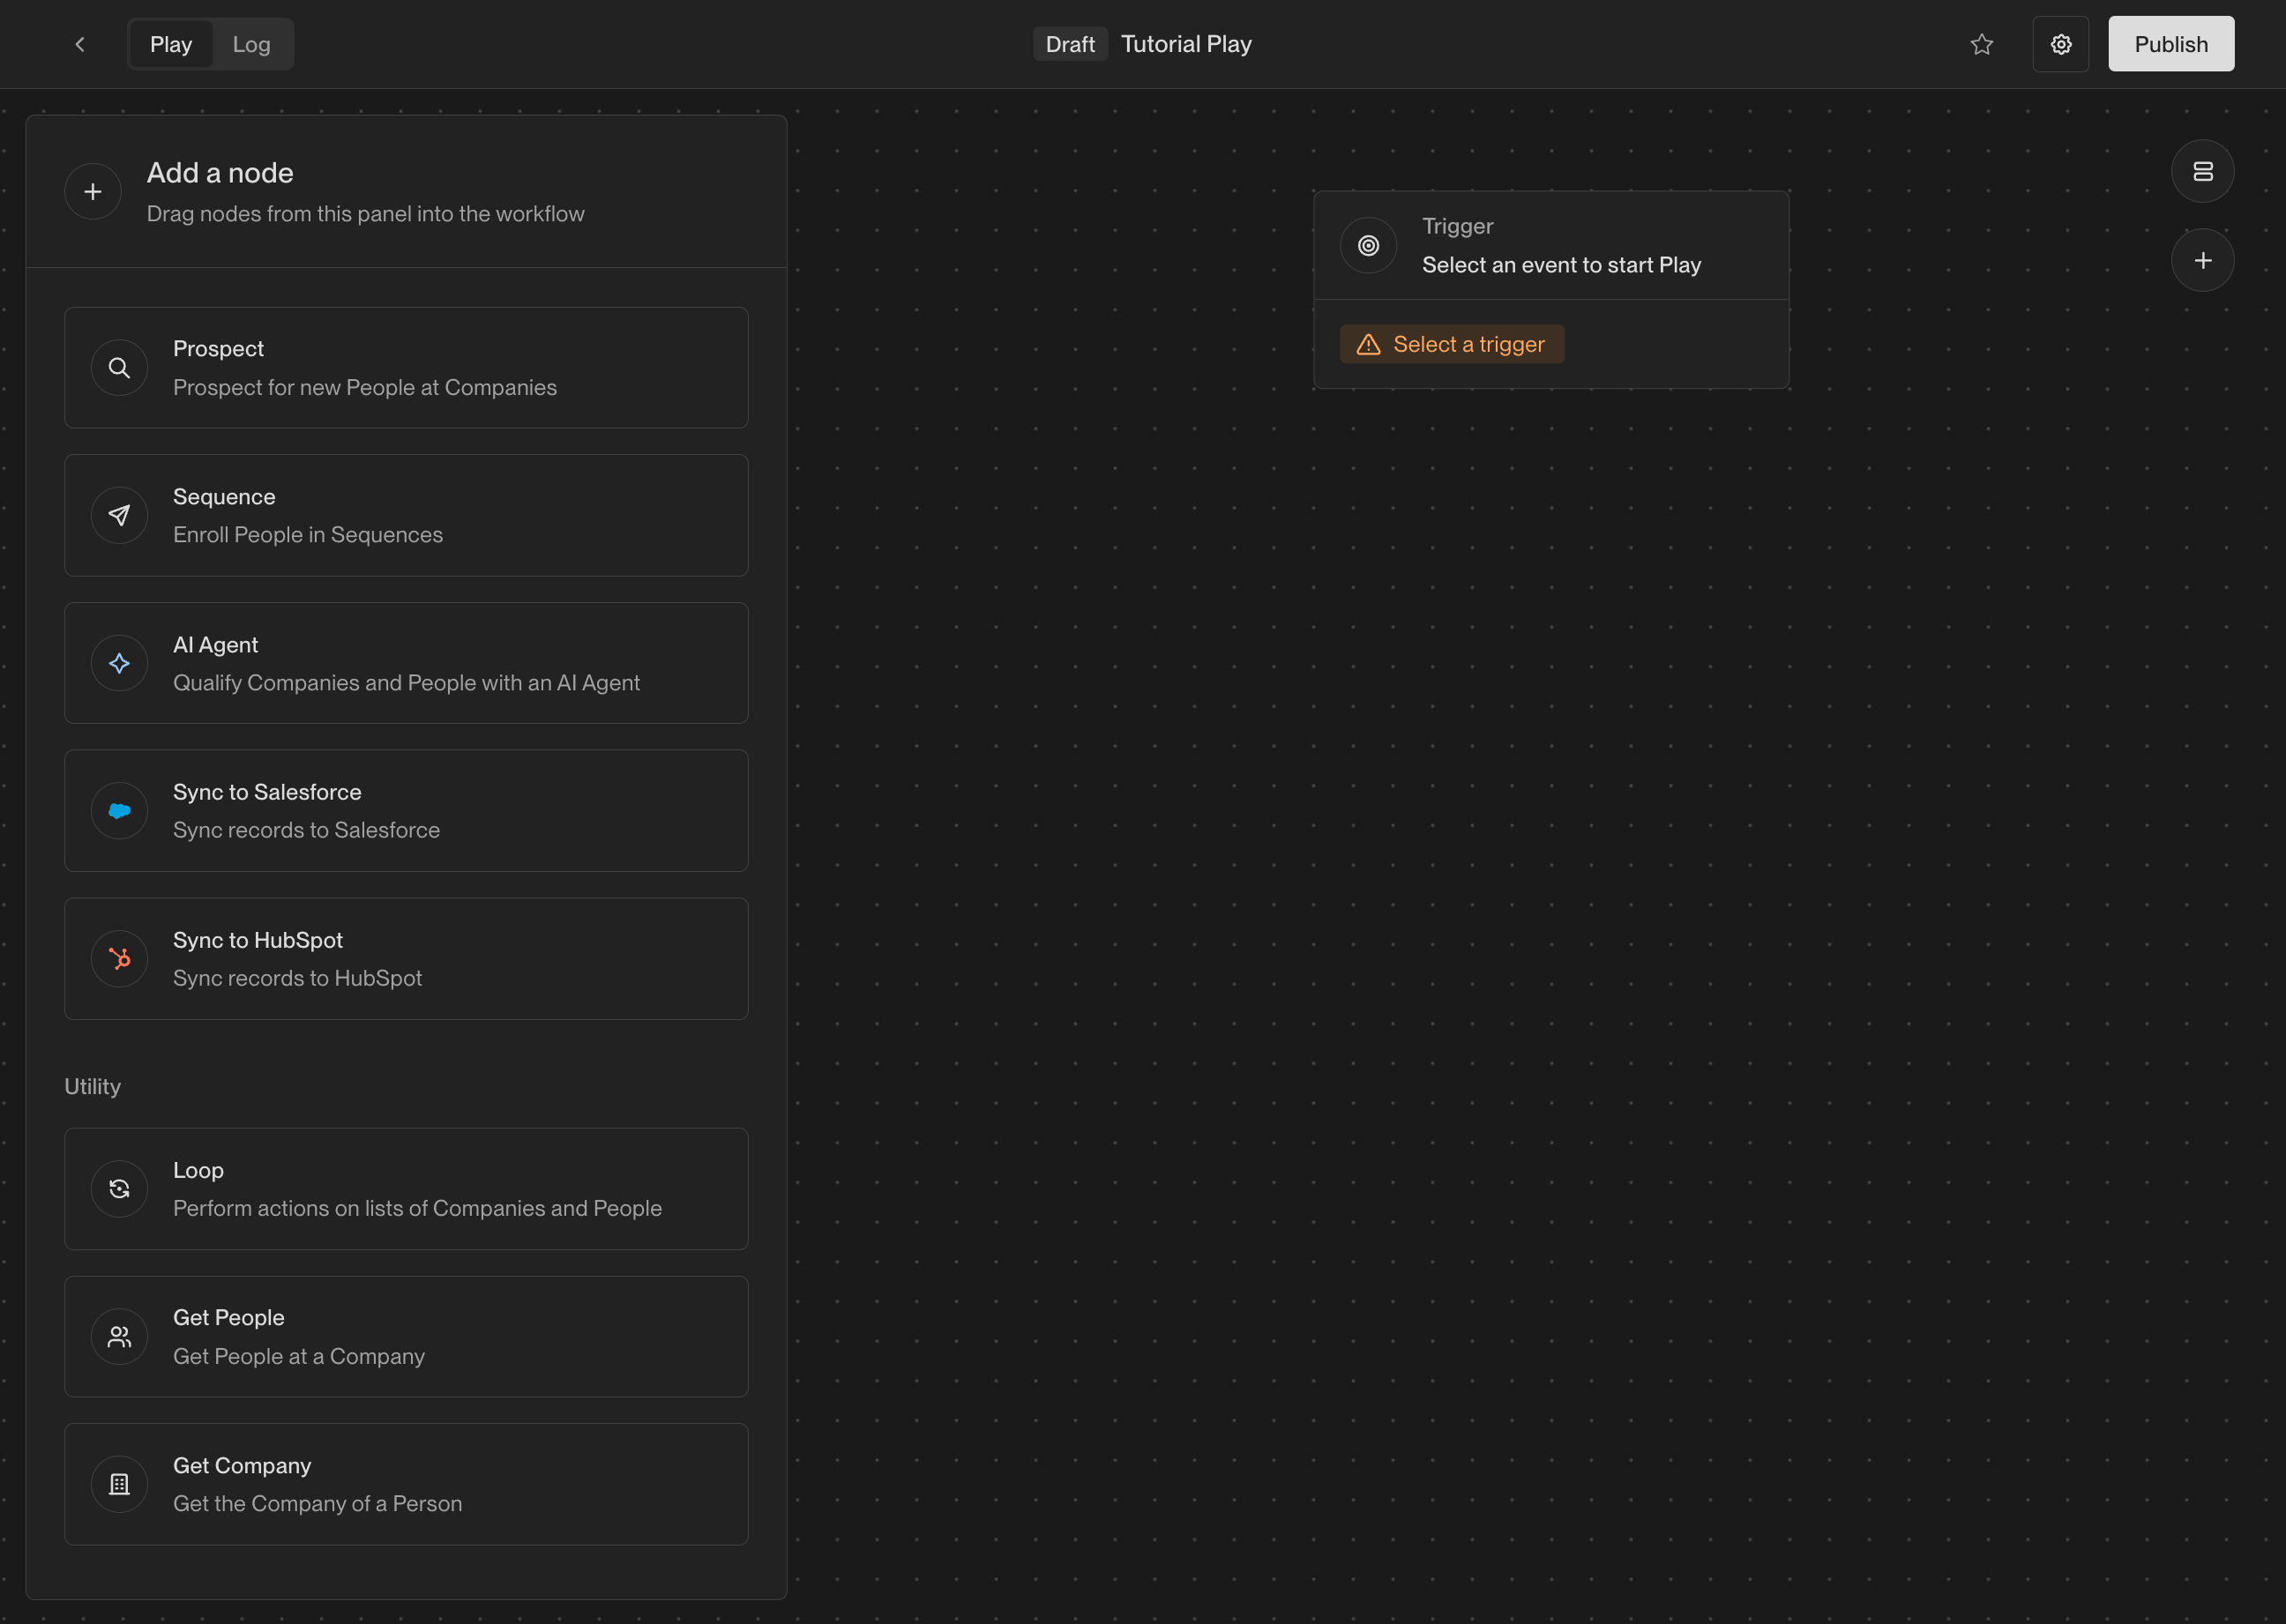Click the Select a trigger warning
2286x1624 pixels.
(1451, 344)
